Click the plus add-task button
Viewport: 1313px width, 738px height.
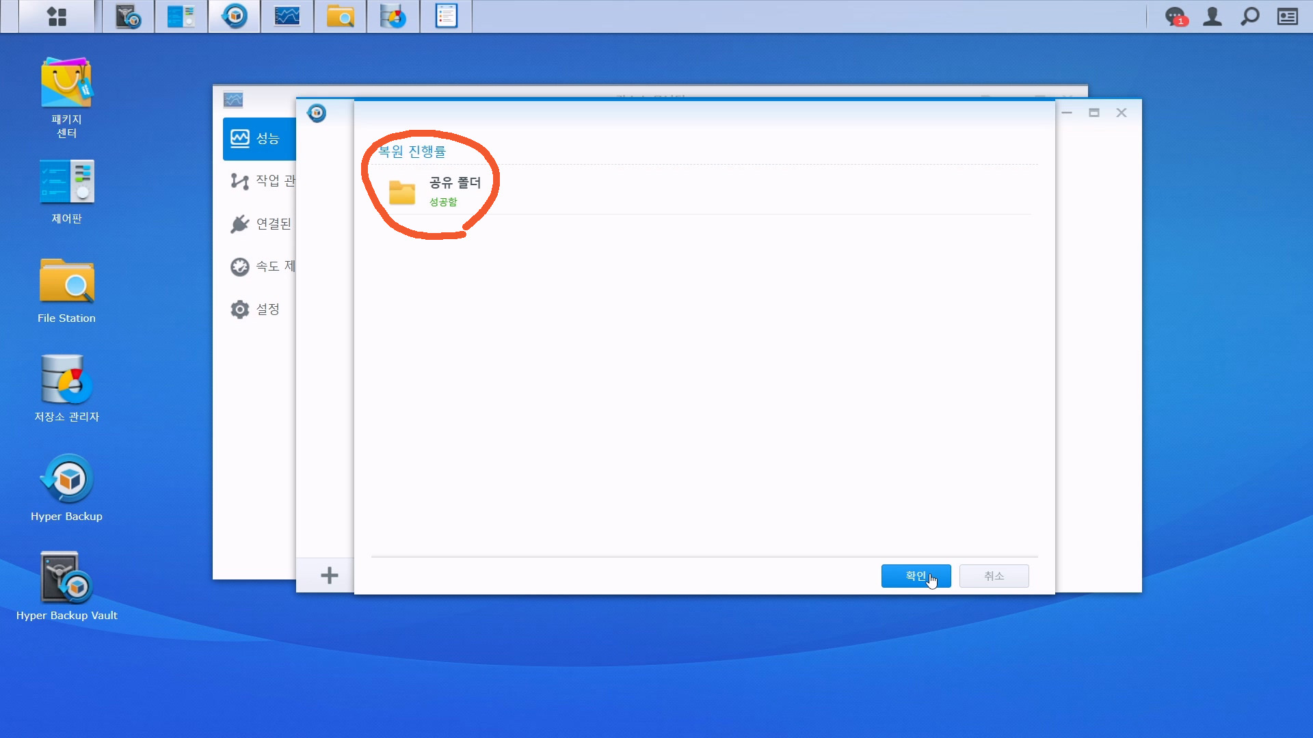tap(329, 575)
